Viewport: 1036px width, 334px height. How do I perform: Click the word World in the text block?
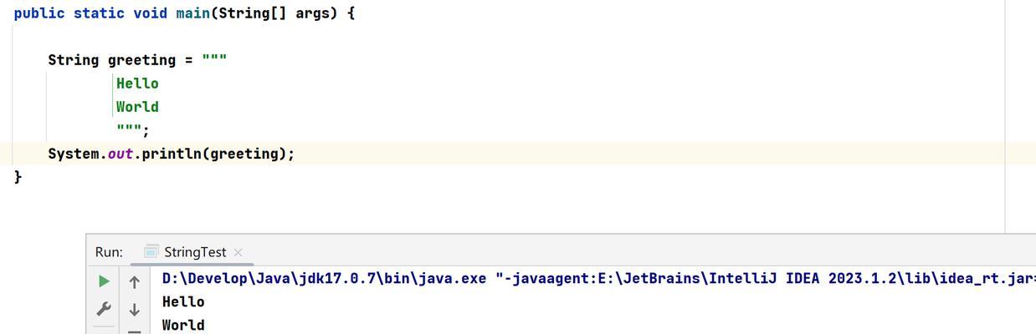point(137,107)
